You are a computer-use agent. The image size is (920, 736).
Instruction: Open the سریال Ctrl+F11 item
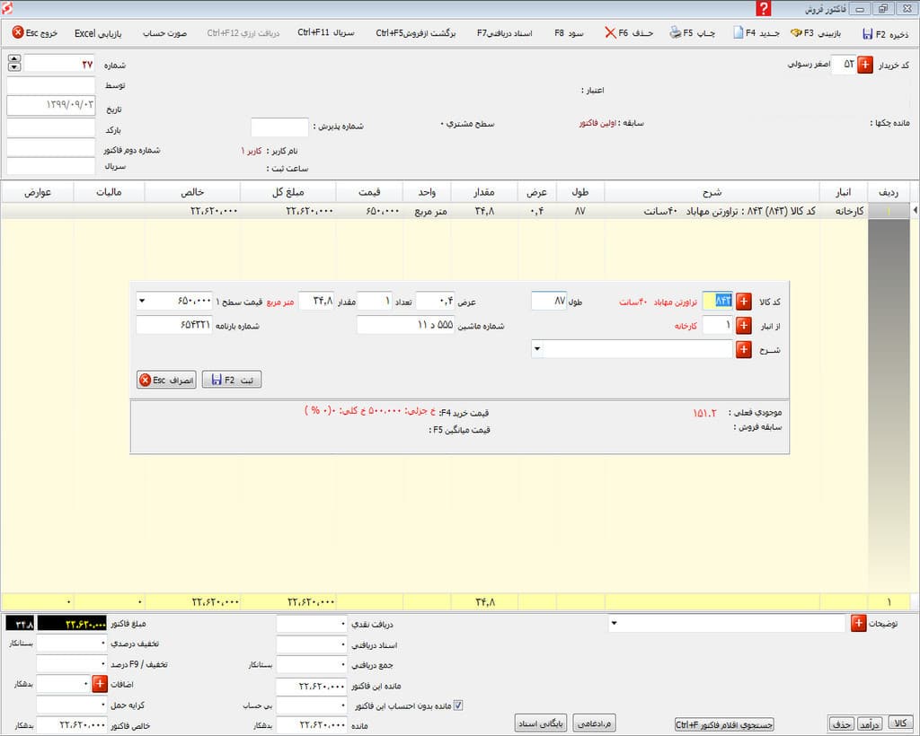pyautogui.click(x=325, y=33)
